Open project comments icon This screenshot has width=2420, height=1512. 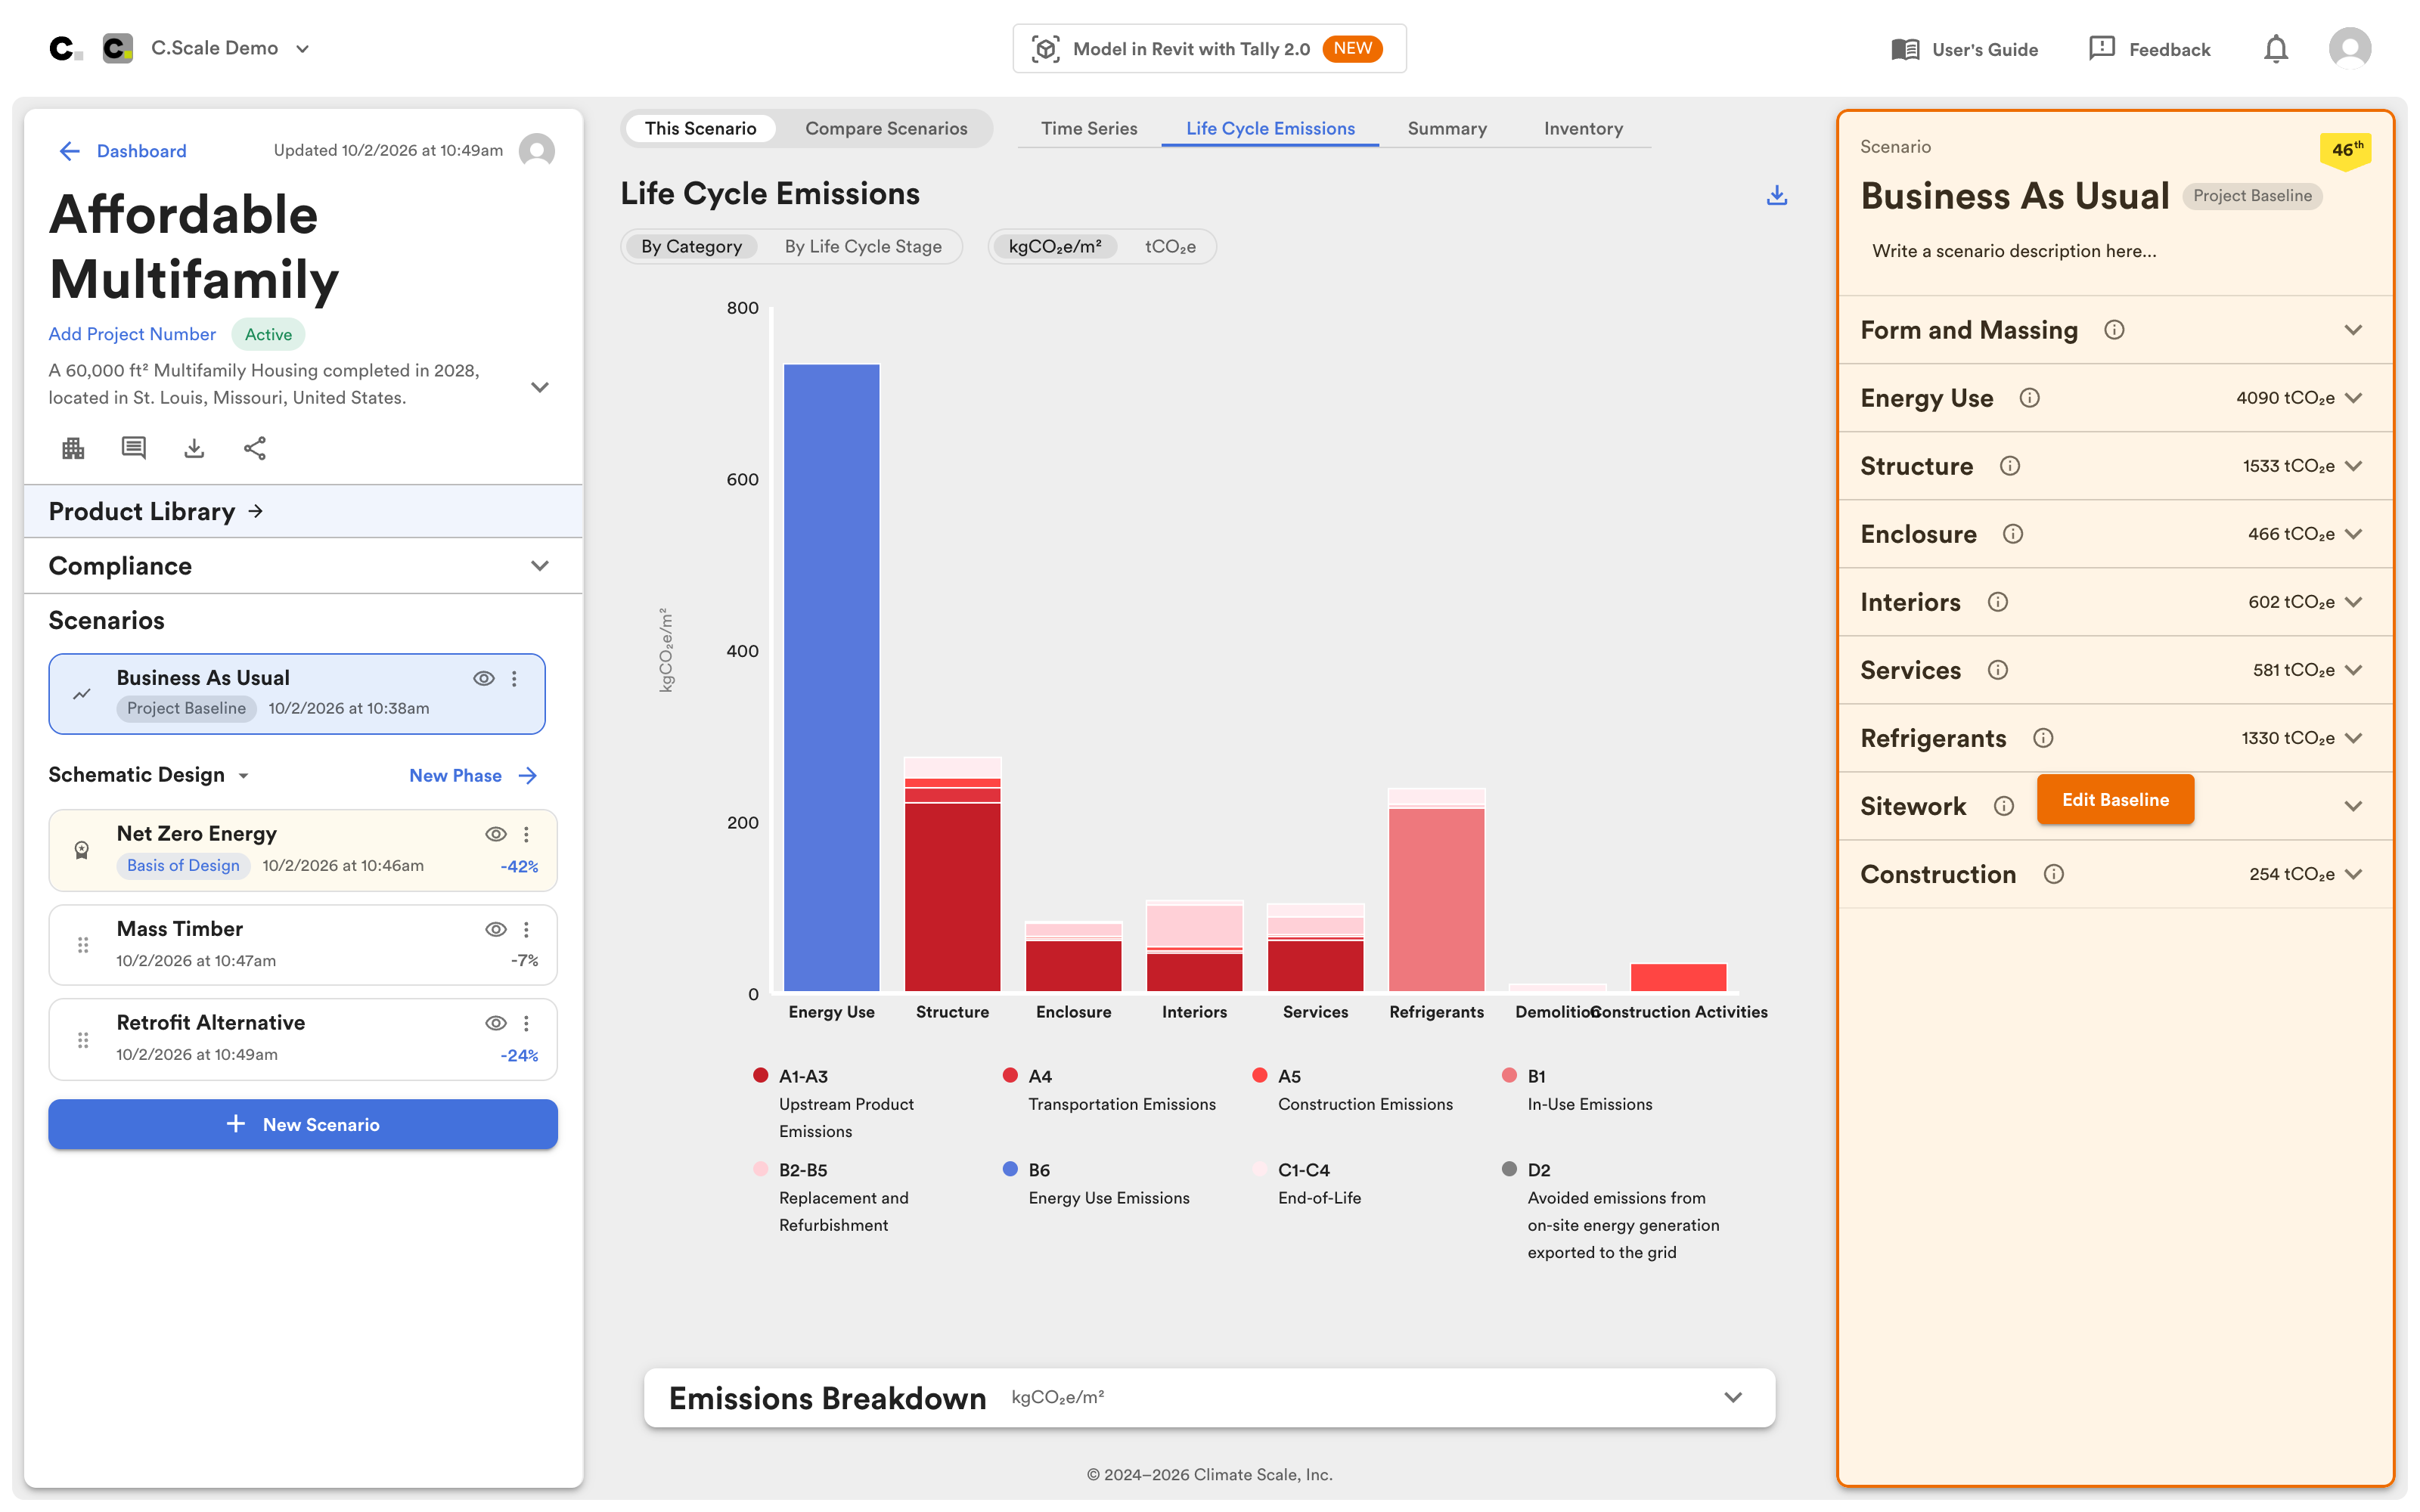[x=133, y=448]
